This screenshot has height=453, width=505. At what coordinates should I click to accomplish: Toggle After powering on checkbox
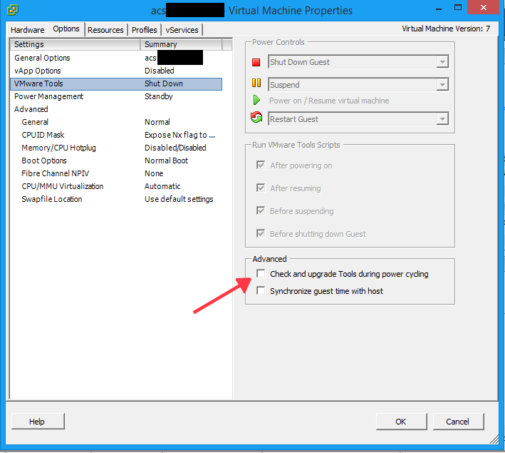coord(261,166)
